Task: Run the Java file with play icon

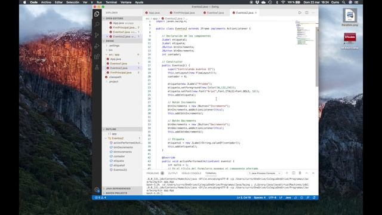Action: [x=300, y=13]
